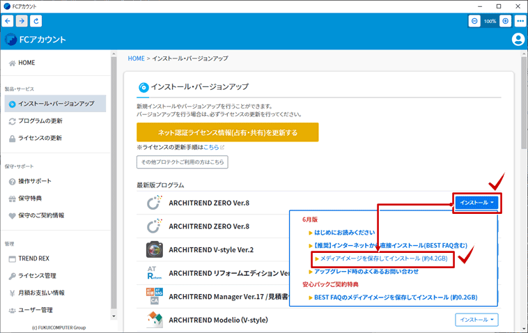
Task: Open インストール dropdown for ARCHITREND ZERO Ver.8
Action: click(476, 202)
